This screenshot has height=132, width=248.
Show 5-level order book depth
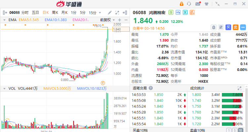point(235,130)
